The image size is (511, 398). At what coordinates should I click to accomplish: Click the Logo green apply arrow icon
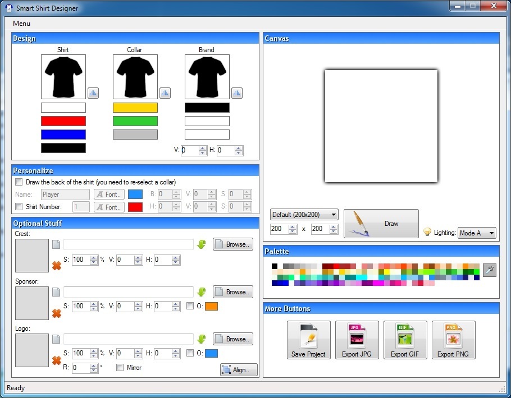coord(202,339)
